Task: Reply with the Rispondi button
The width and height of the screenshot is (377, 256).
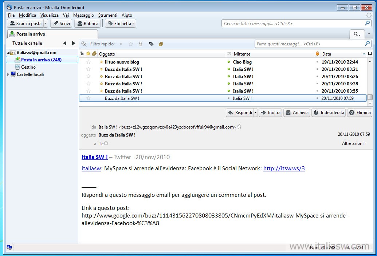Action: coord(240,113)
